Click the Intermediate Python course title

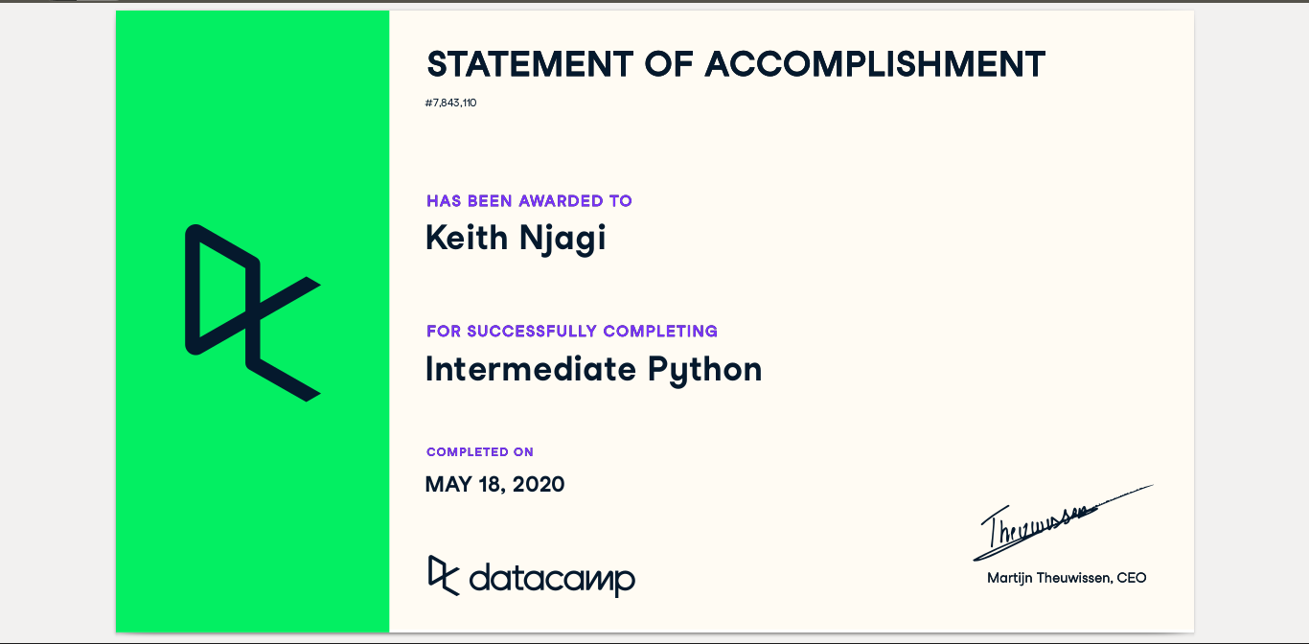coord(593,369)
